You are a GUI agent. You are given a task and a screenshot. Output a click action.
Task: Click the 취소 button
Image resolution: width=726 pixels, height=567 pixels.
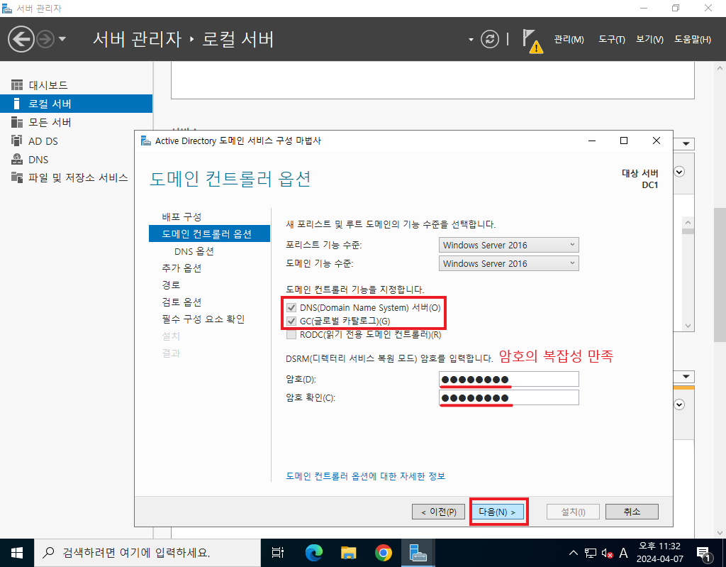click(632, 512)
